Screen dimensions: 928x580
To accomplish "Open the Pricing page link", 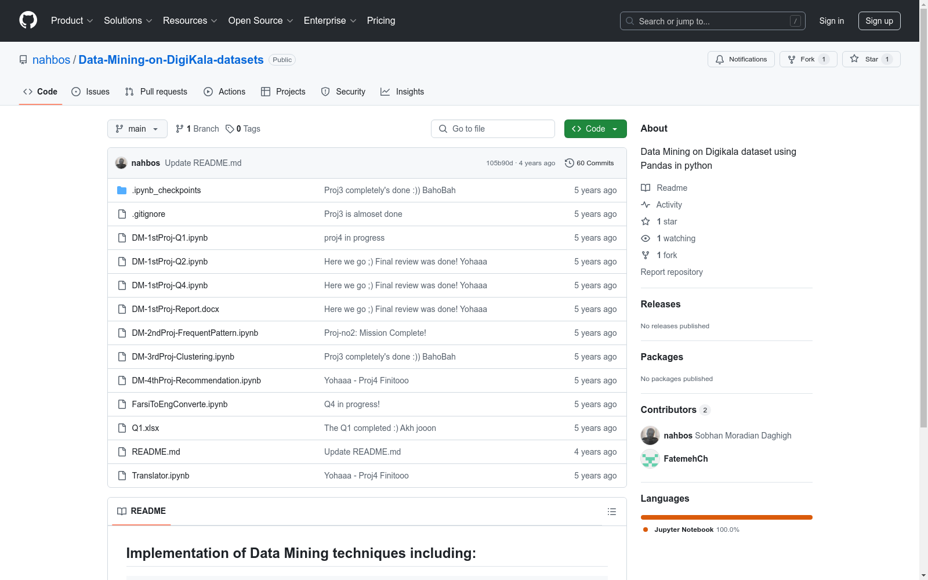I will point(381,21).
